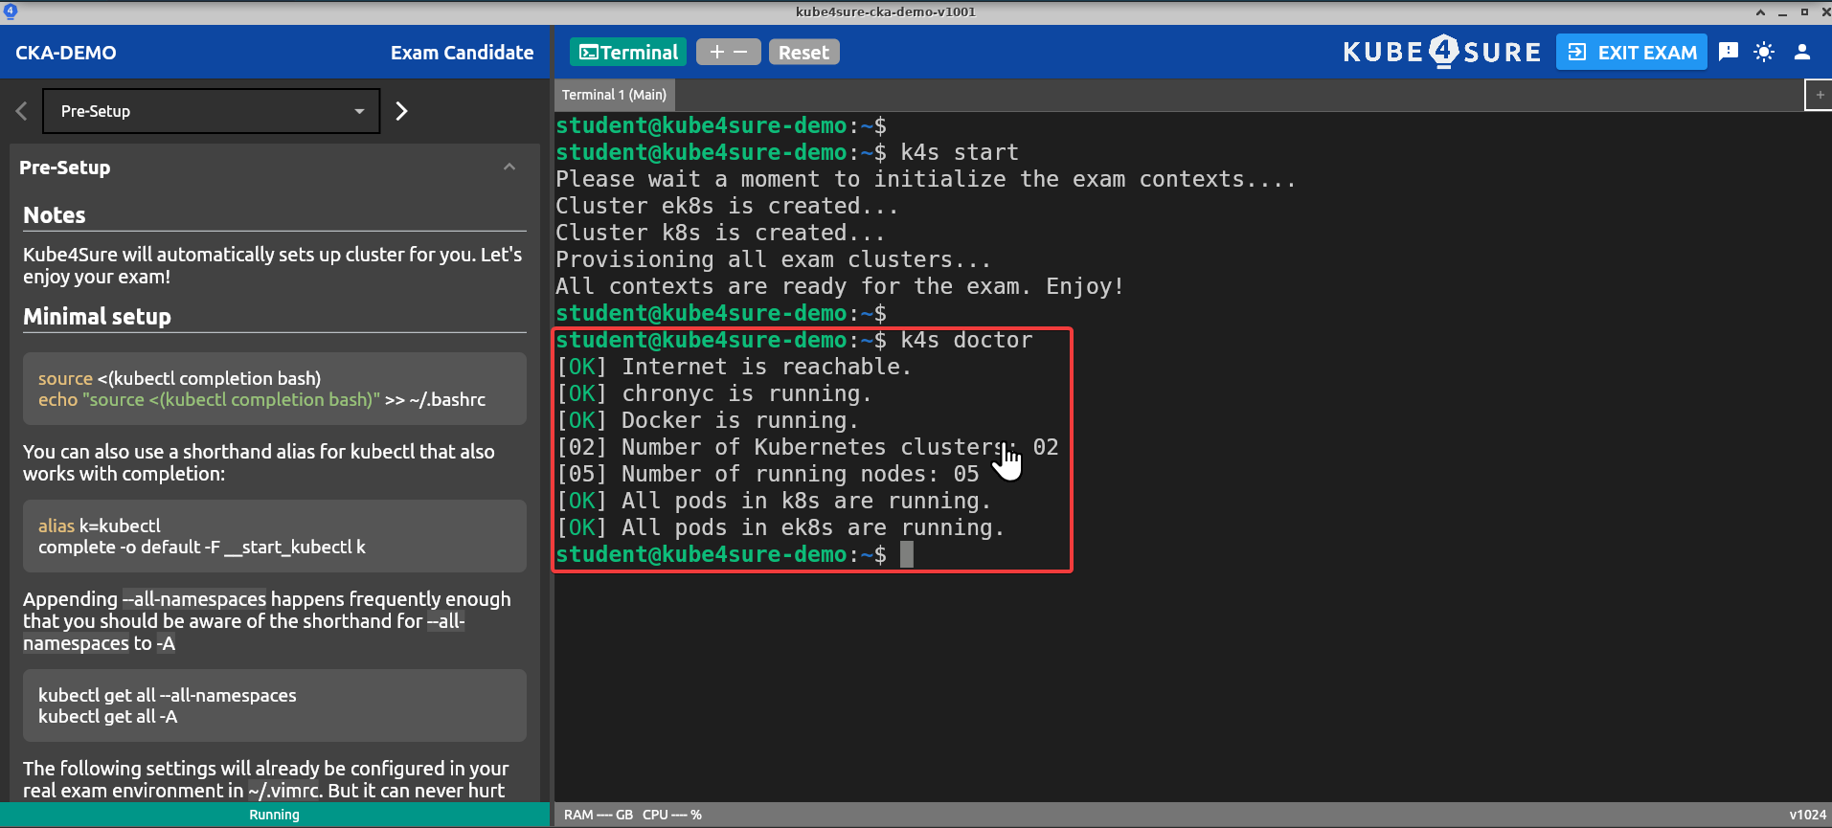Click the 'Docker is running.' output line
Viewport: 1832px width, 828px height.
pos(708,420)
